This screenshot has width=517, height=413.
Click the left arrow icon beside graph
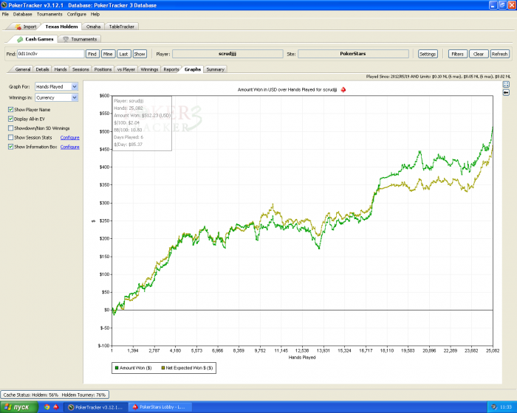[507, 93]
